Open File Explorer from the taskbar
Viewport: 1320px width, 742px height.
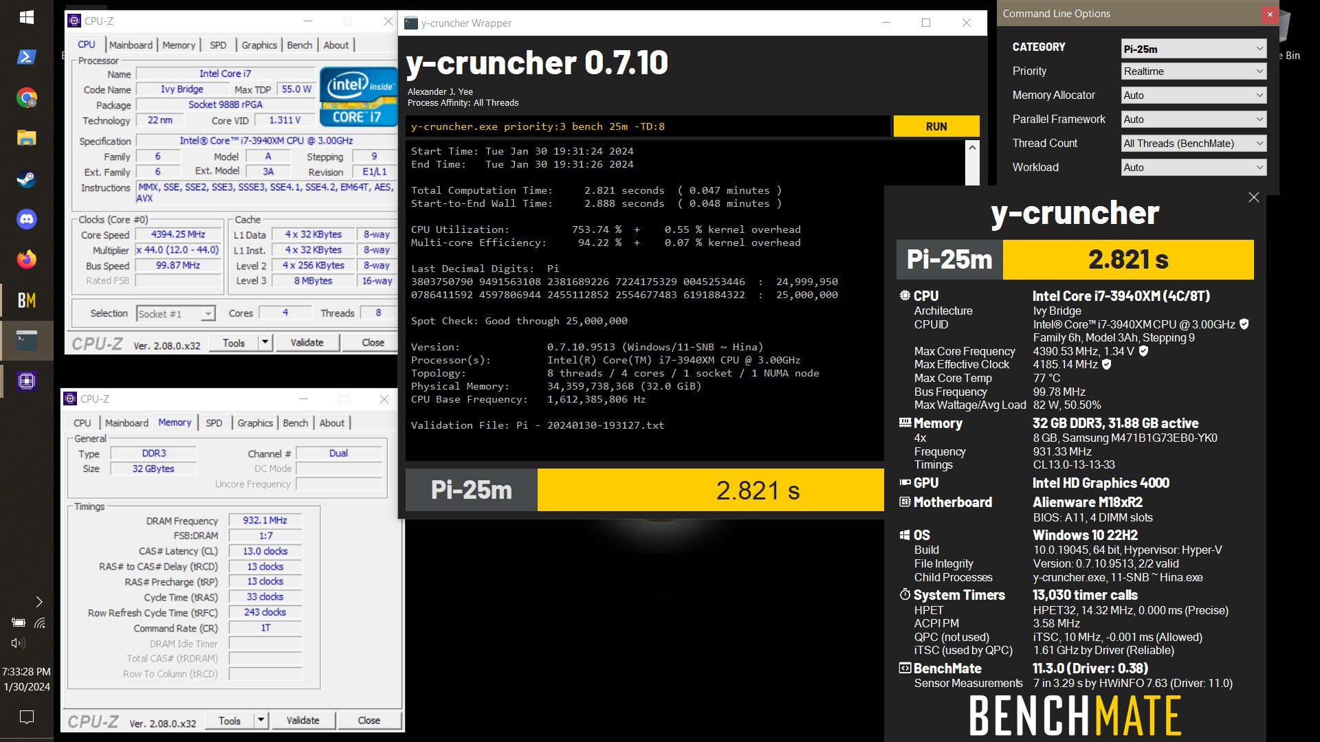tap(27, 138)
